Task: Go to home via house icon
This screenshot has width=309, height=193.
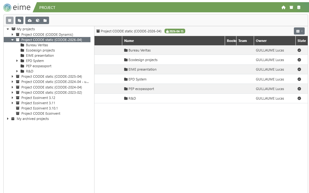Action: click(x=283, y=7)
